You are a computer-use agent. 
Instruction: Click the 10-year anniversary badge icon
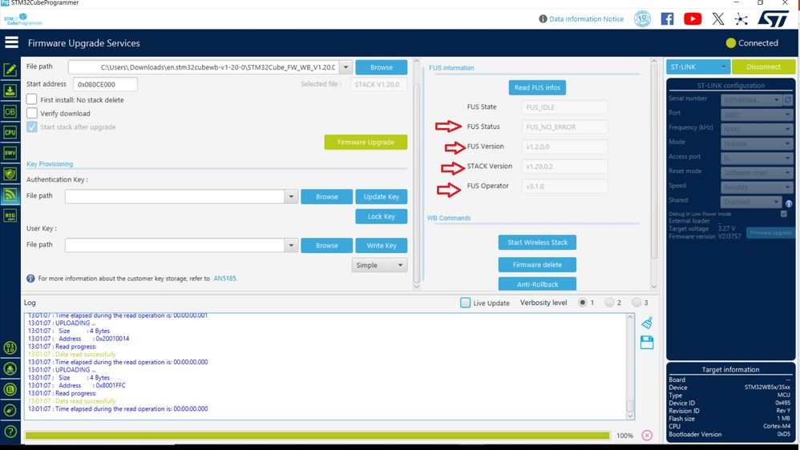pos(642,19)
